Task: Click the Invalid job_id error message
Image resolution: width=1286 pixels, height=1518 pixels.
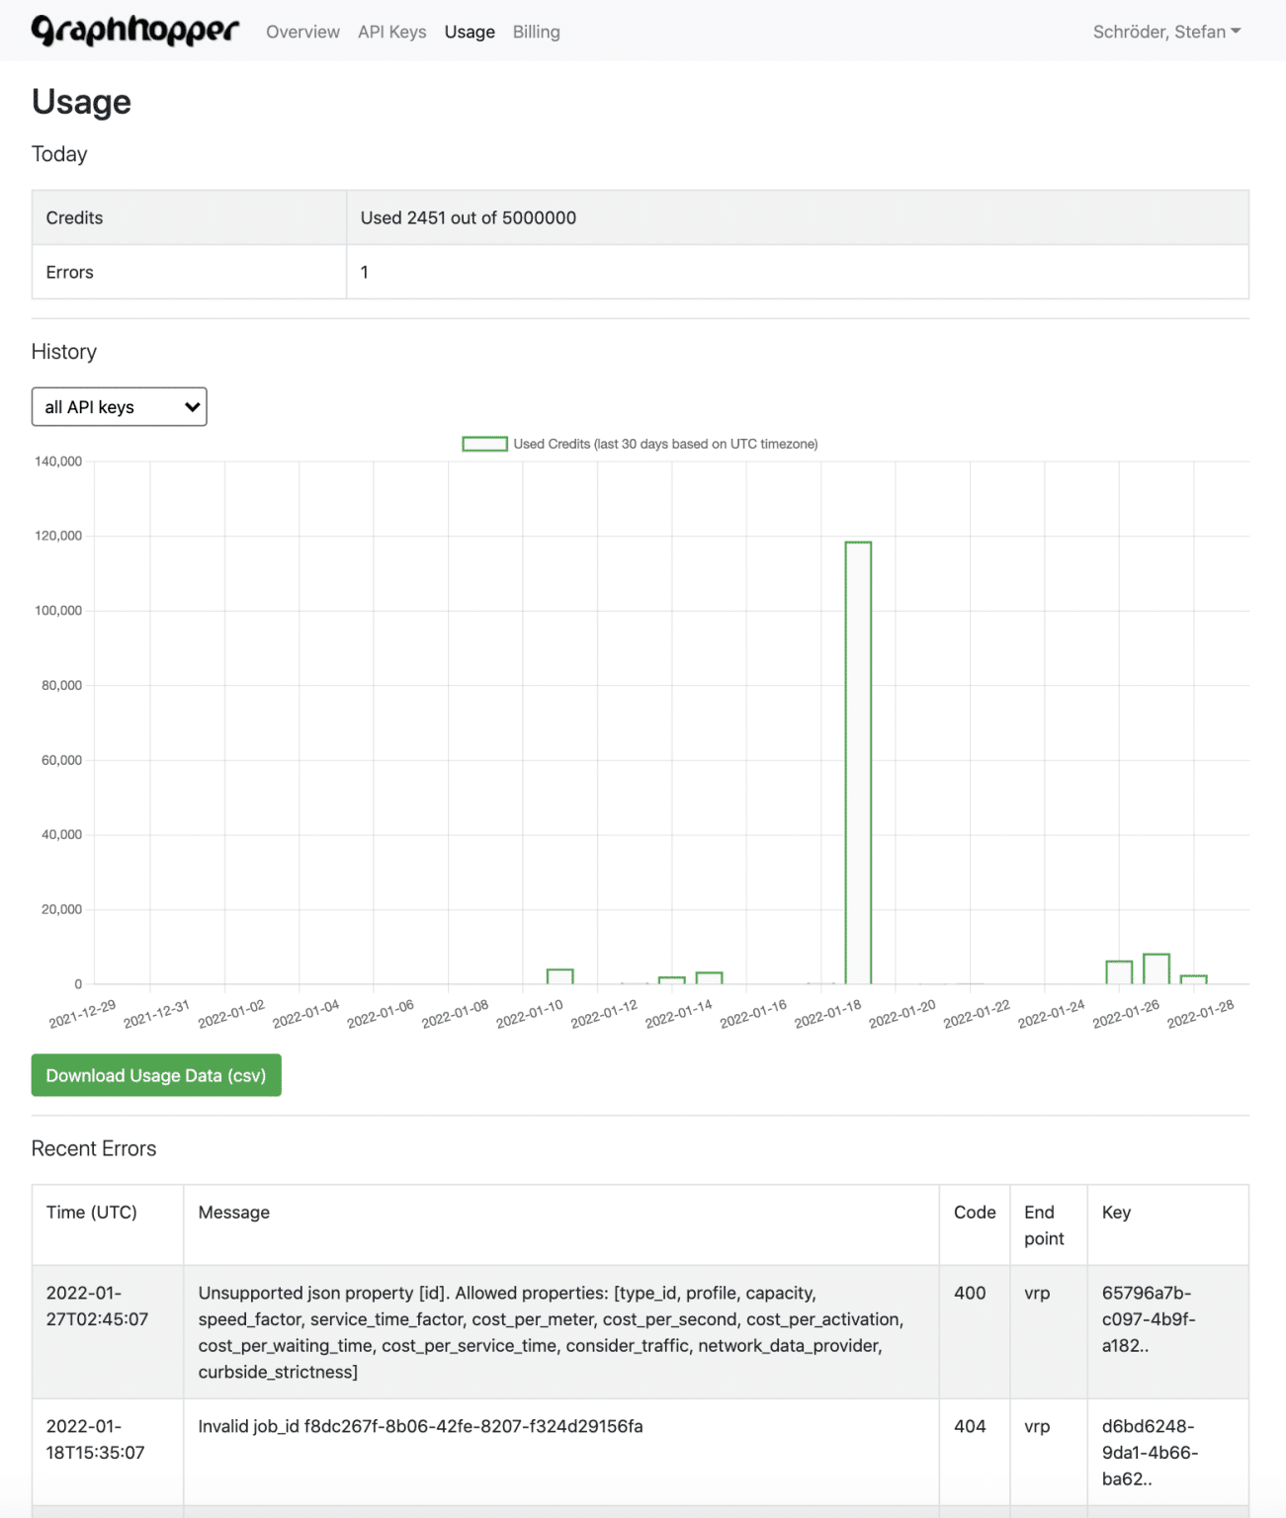Action: pyautogui.click(x=420, y=1426)
